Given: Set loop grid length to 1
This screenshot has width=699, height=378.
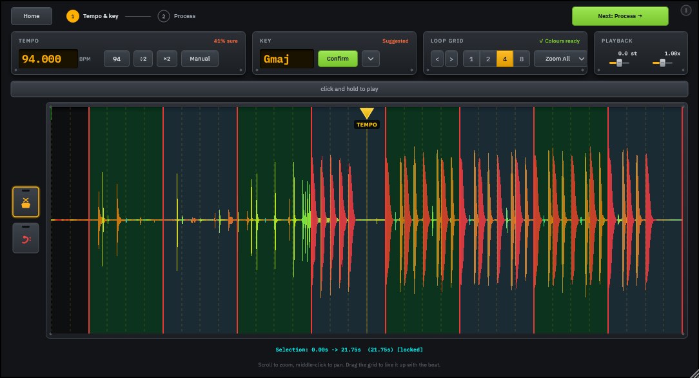Looking at the screenshot, I should click(471, 59).
